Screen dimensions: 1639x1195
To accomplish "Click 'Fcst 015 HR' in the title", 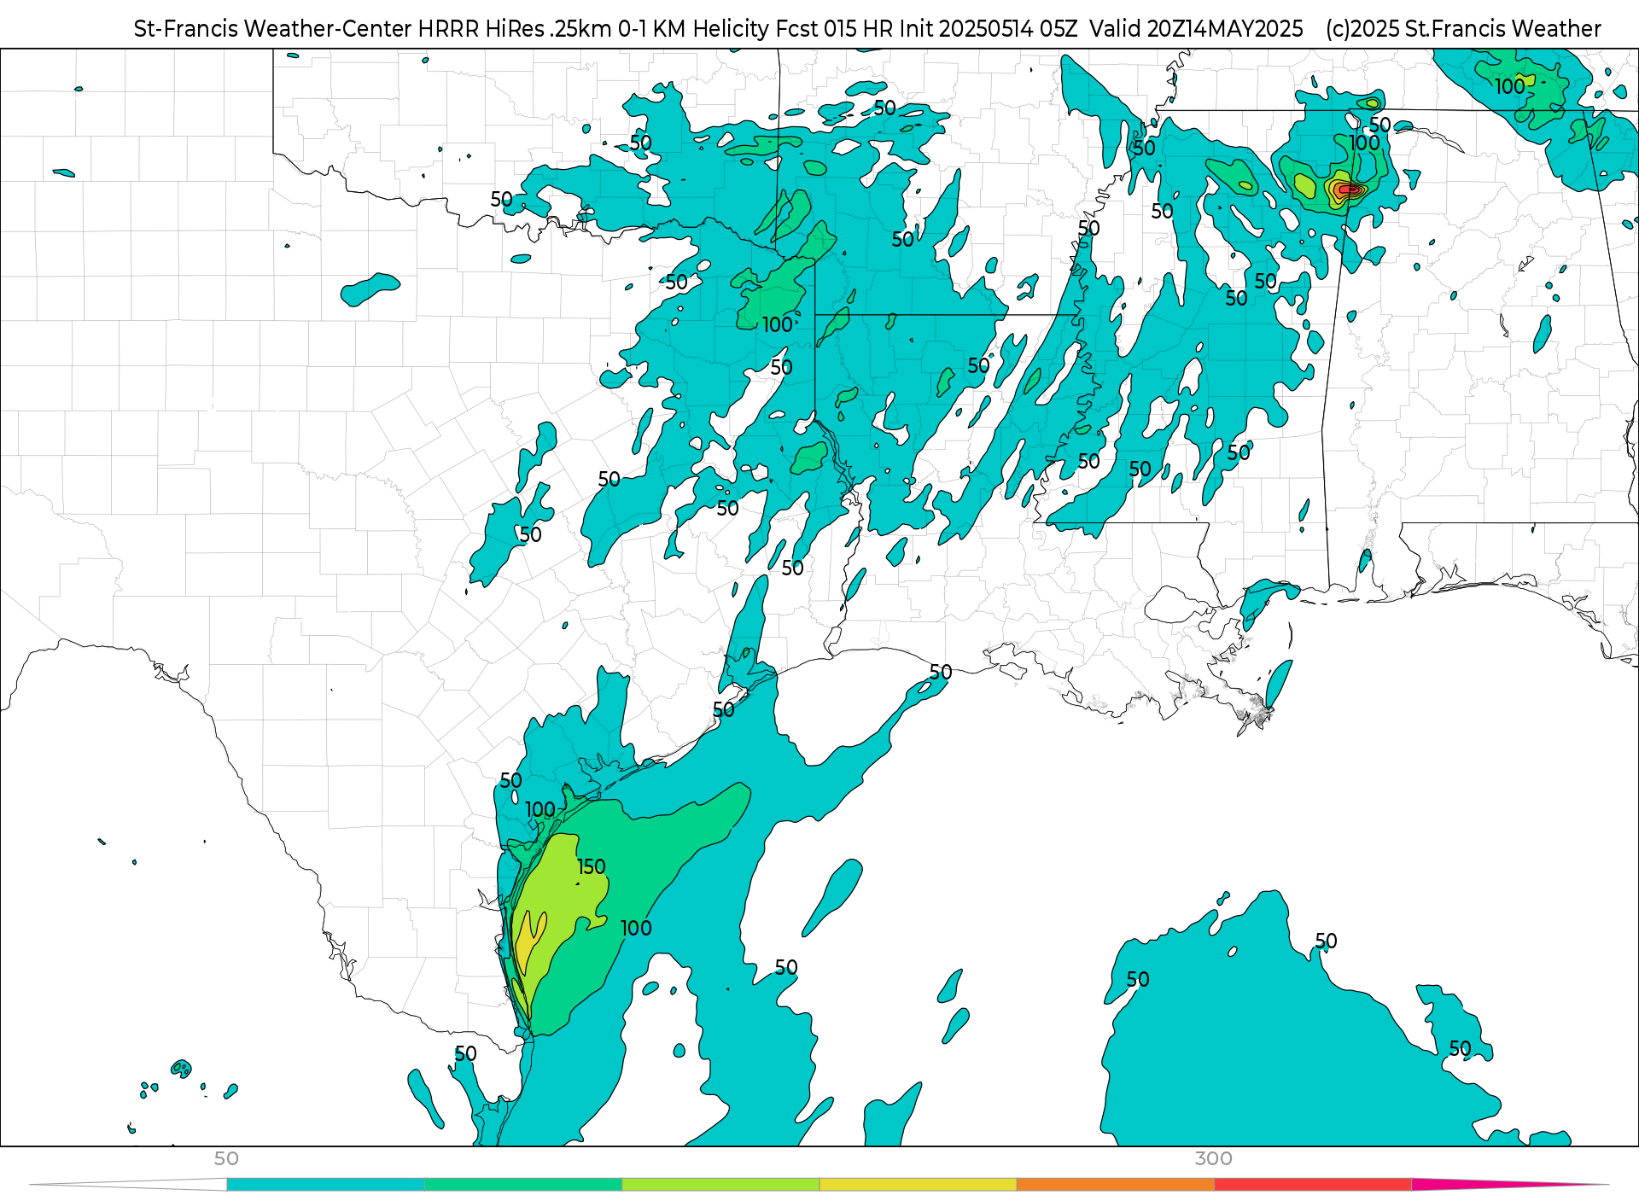I will (x=834, y=29).
